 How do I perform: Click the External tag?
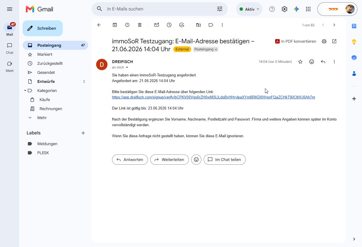[x=182, y=49]
